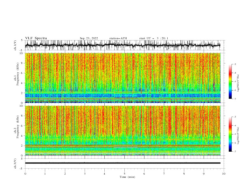Viewport: 252px width, 195px height.
Task: Click the "5" voltage tick on ch.3(V) axis
Action: click(22, 159)
